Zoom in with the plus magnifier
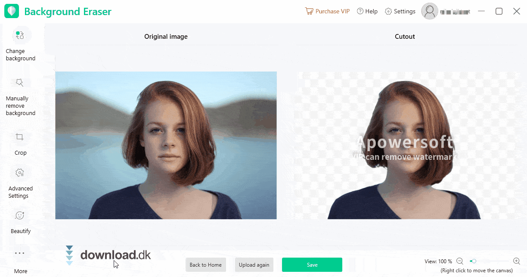The image size is (527, 277). [x=517, y=261]
